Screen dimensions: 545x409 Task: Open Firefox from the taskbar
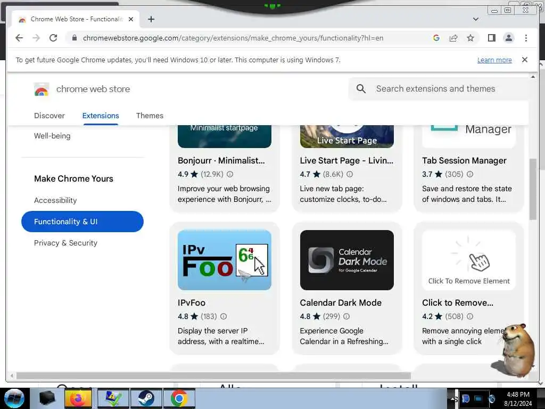click(78, 399)
